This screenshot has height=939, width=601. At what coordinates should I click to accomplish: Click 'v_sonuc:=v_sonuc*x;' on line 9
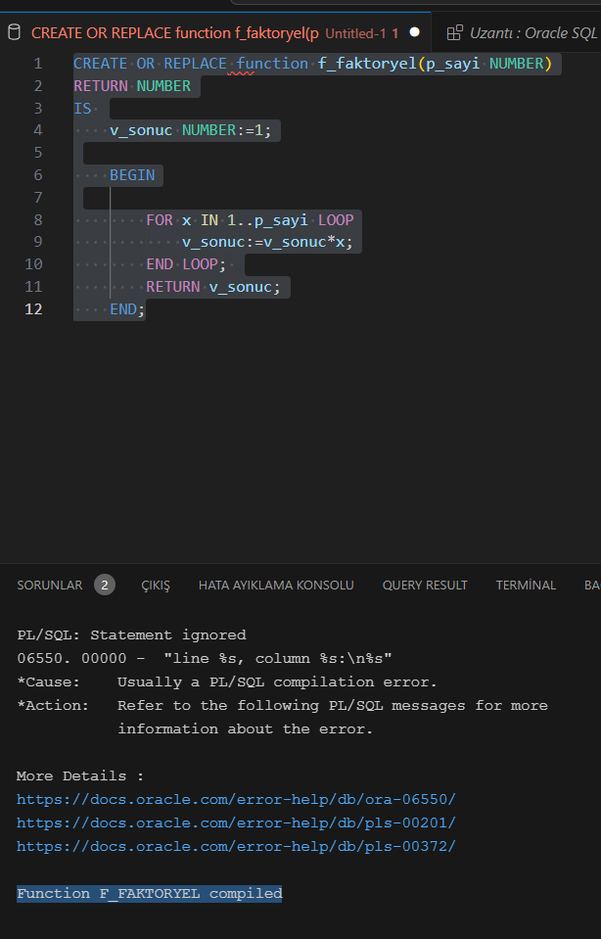[x=267, y=242]
